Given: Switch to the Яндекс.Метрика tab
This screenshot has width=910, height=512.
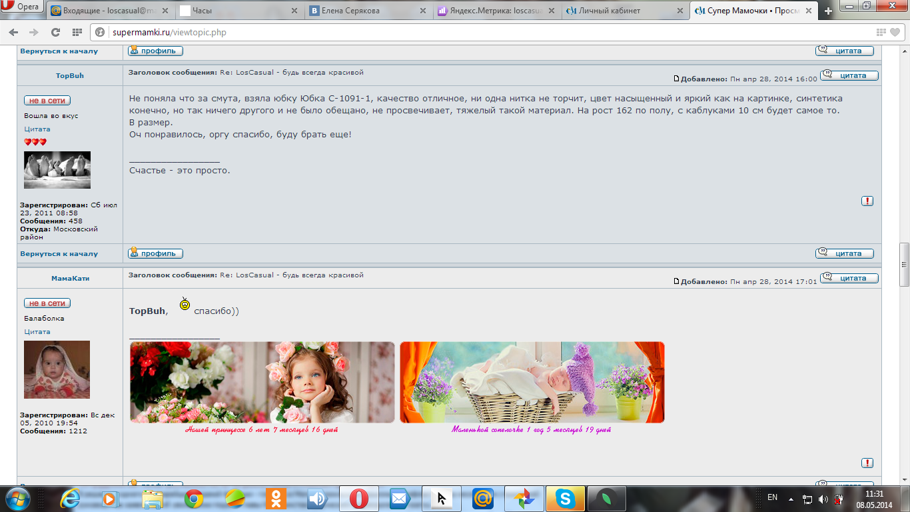Looking at the screenshot, I should (496, 11).
